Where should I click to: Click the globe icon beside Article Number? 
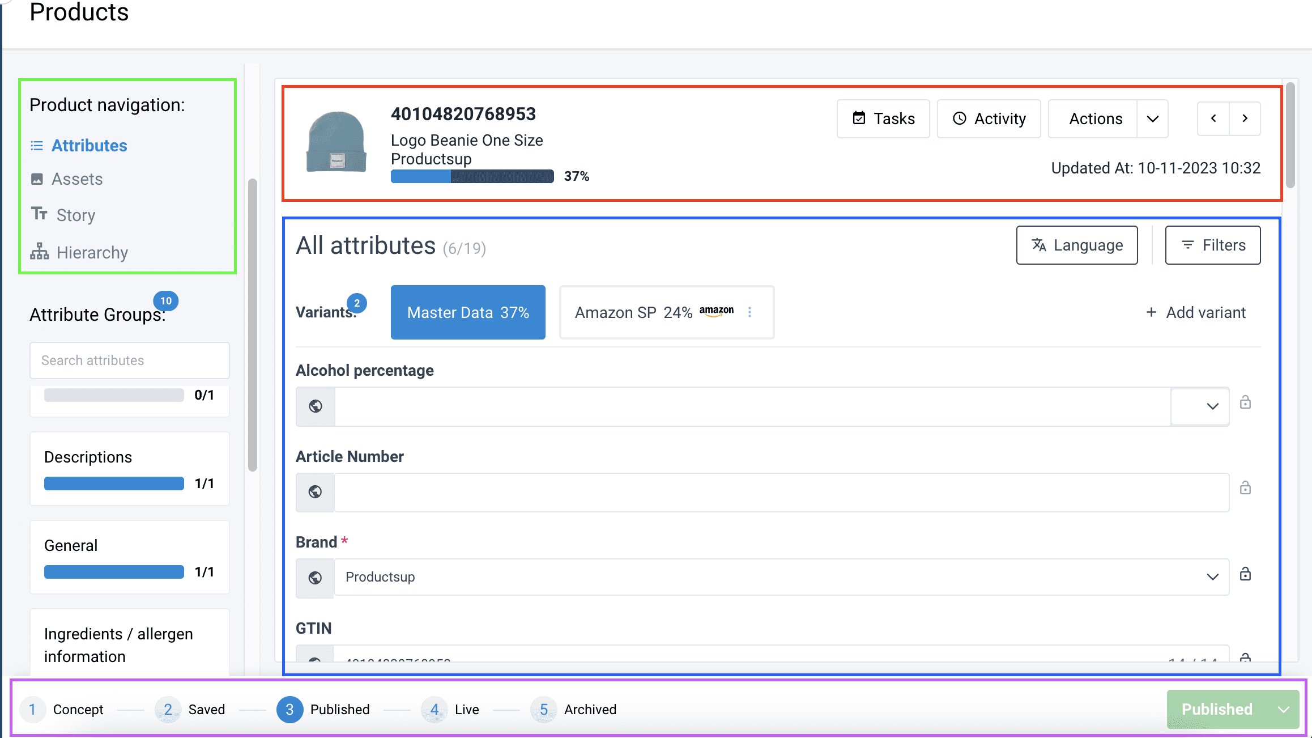316,492
